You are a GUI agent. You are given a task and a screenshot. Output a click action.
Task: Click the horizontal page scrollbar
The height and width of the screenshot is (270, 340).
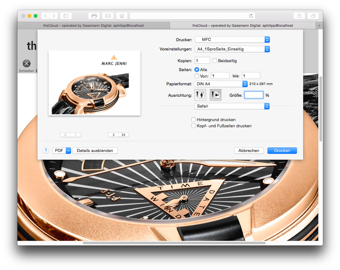click(174, 243)
